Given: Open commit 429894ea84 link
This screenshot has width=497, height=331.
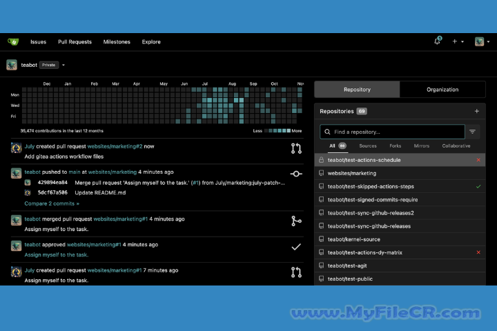Looking at the screenshot, I should click(x=52, y=183).
